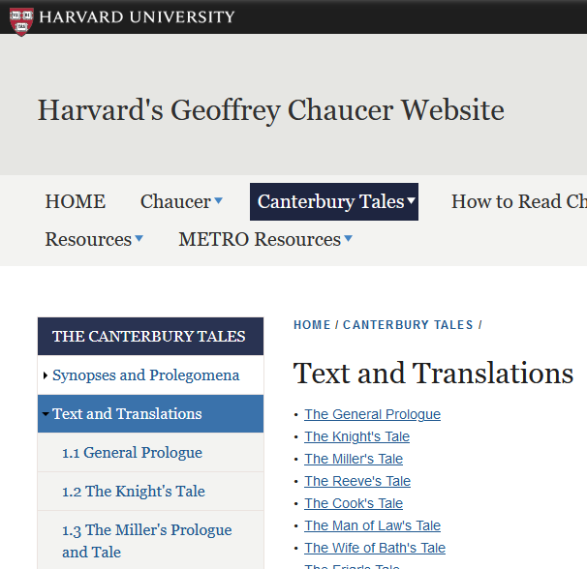Open How to Read Chaucer menu item
587x569 pixels.
pyautogui.click(x=519, y=201)
